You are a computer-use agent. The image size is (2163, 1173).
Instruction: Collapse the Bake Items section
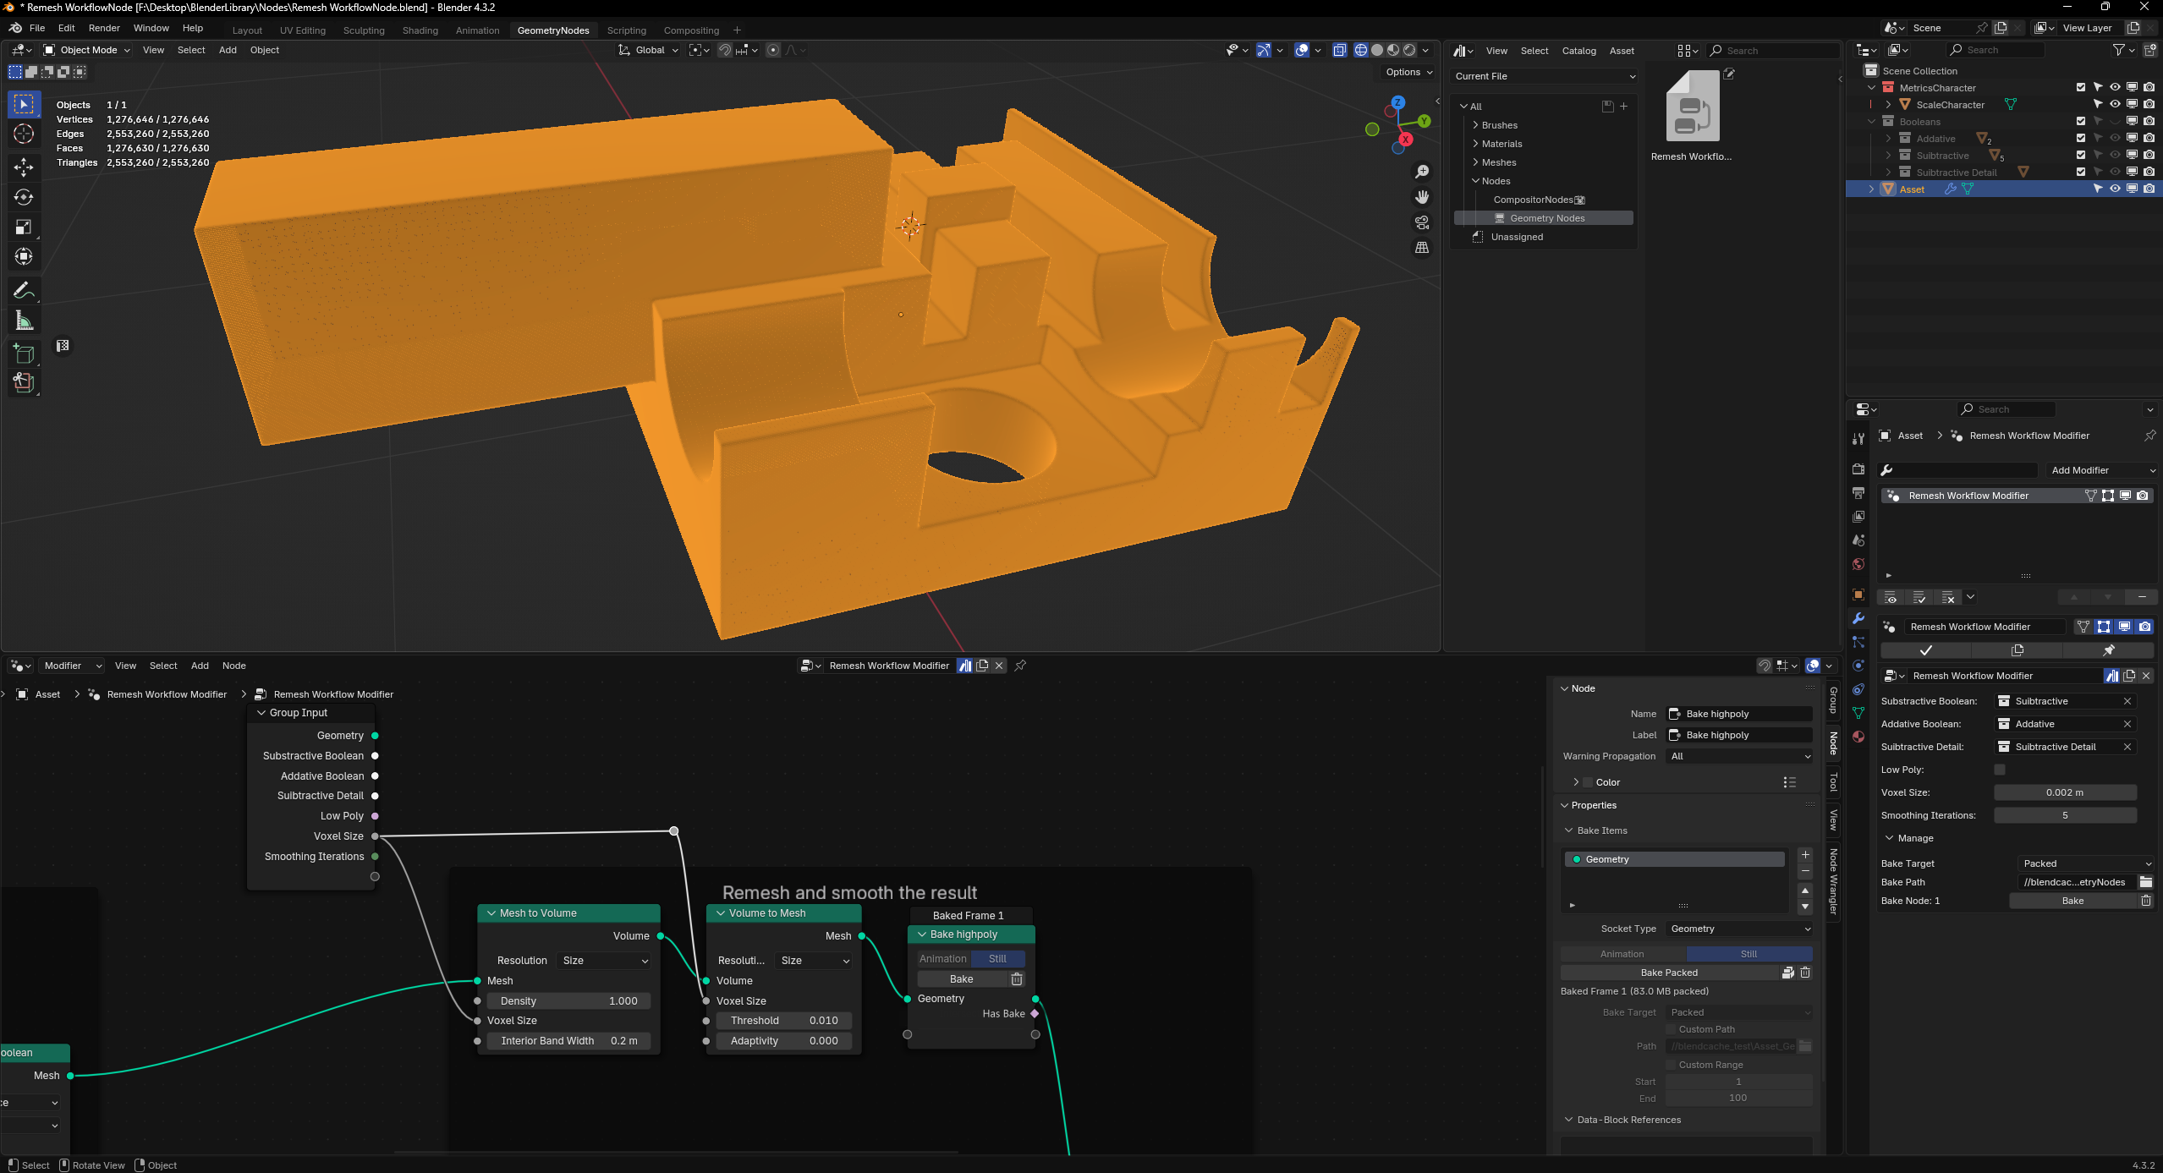tap(1568, 830)
